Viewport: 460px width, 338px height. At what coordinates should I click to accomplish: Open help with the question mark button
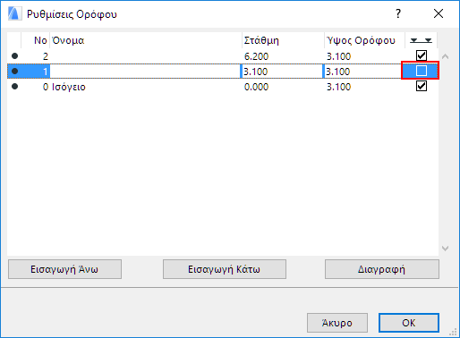click(x=398, y=13)
